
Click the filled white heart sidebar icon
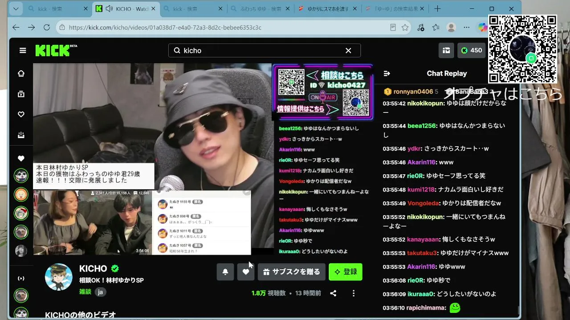click(x=21, y=158)
